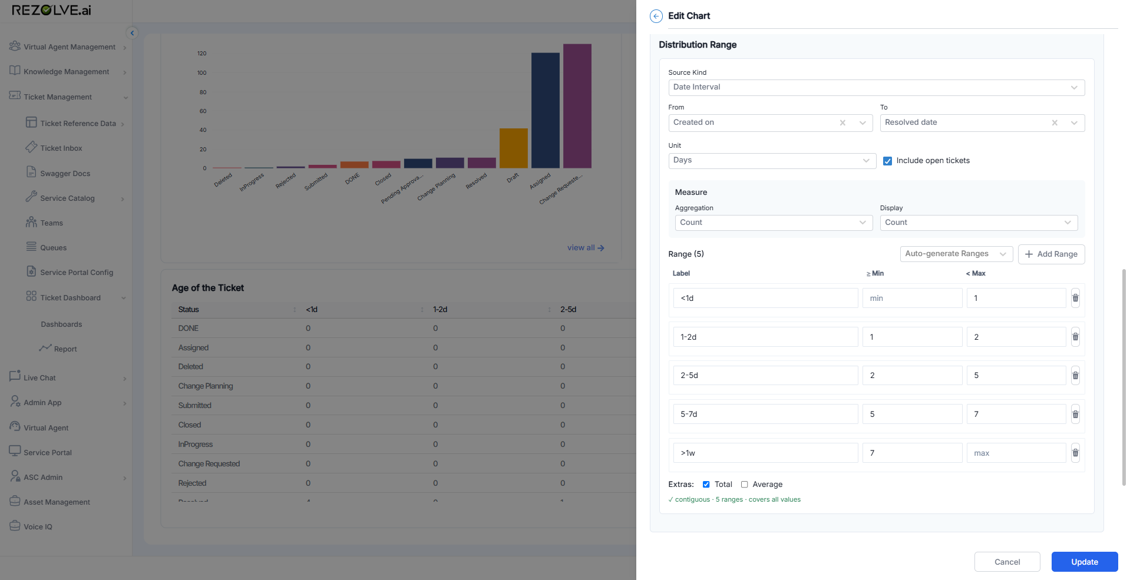Open the Aggregation Count dropdown
1130x580 pixels.
click(x=774, y=223)
